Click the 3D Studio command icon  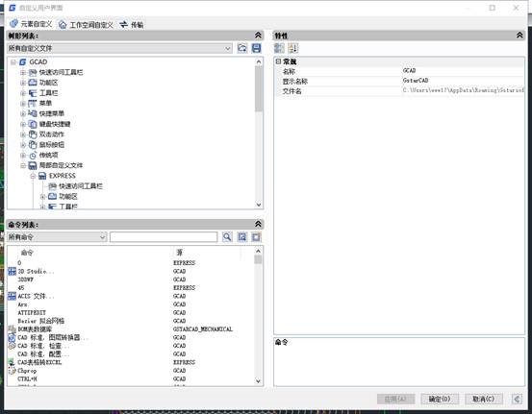coord(12,272)
